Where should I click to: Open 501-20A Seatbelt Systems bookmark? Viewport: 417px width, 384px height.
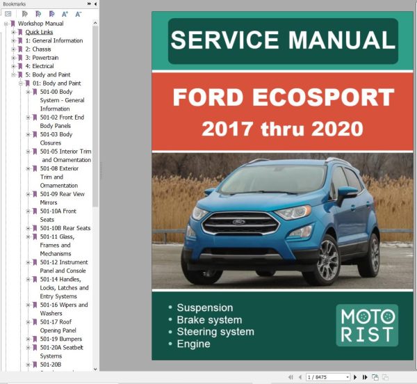coord(62,352)
